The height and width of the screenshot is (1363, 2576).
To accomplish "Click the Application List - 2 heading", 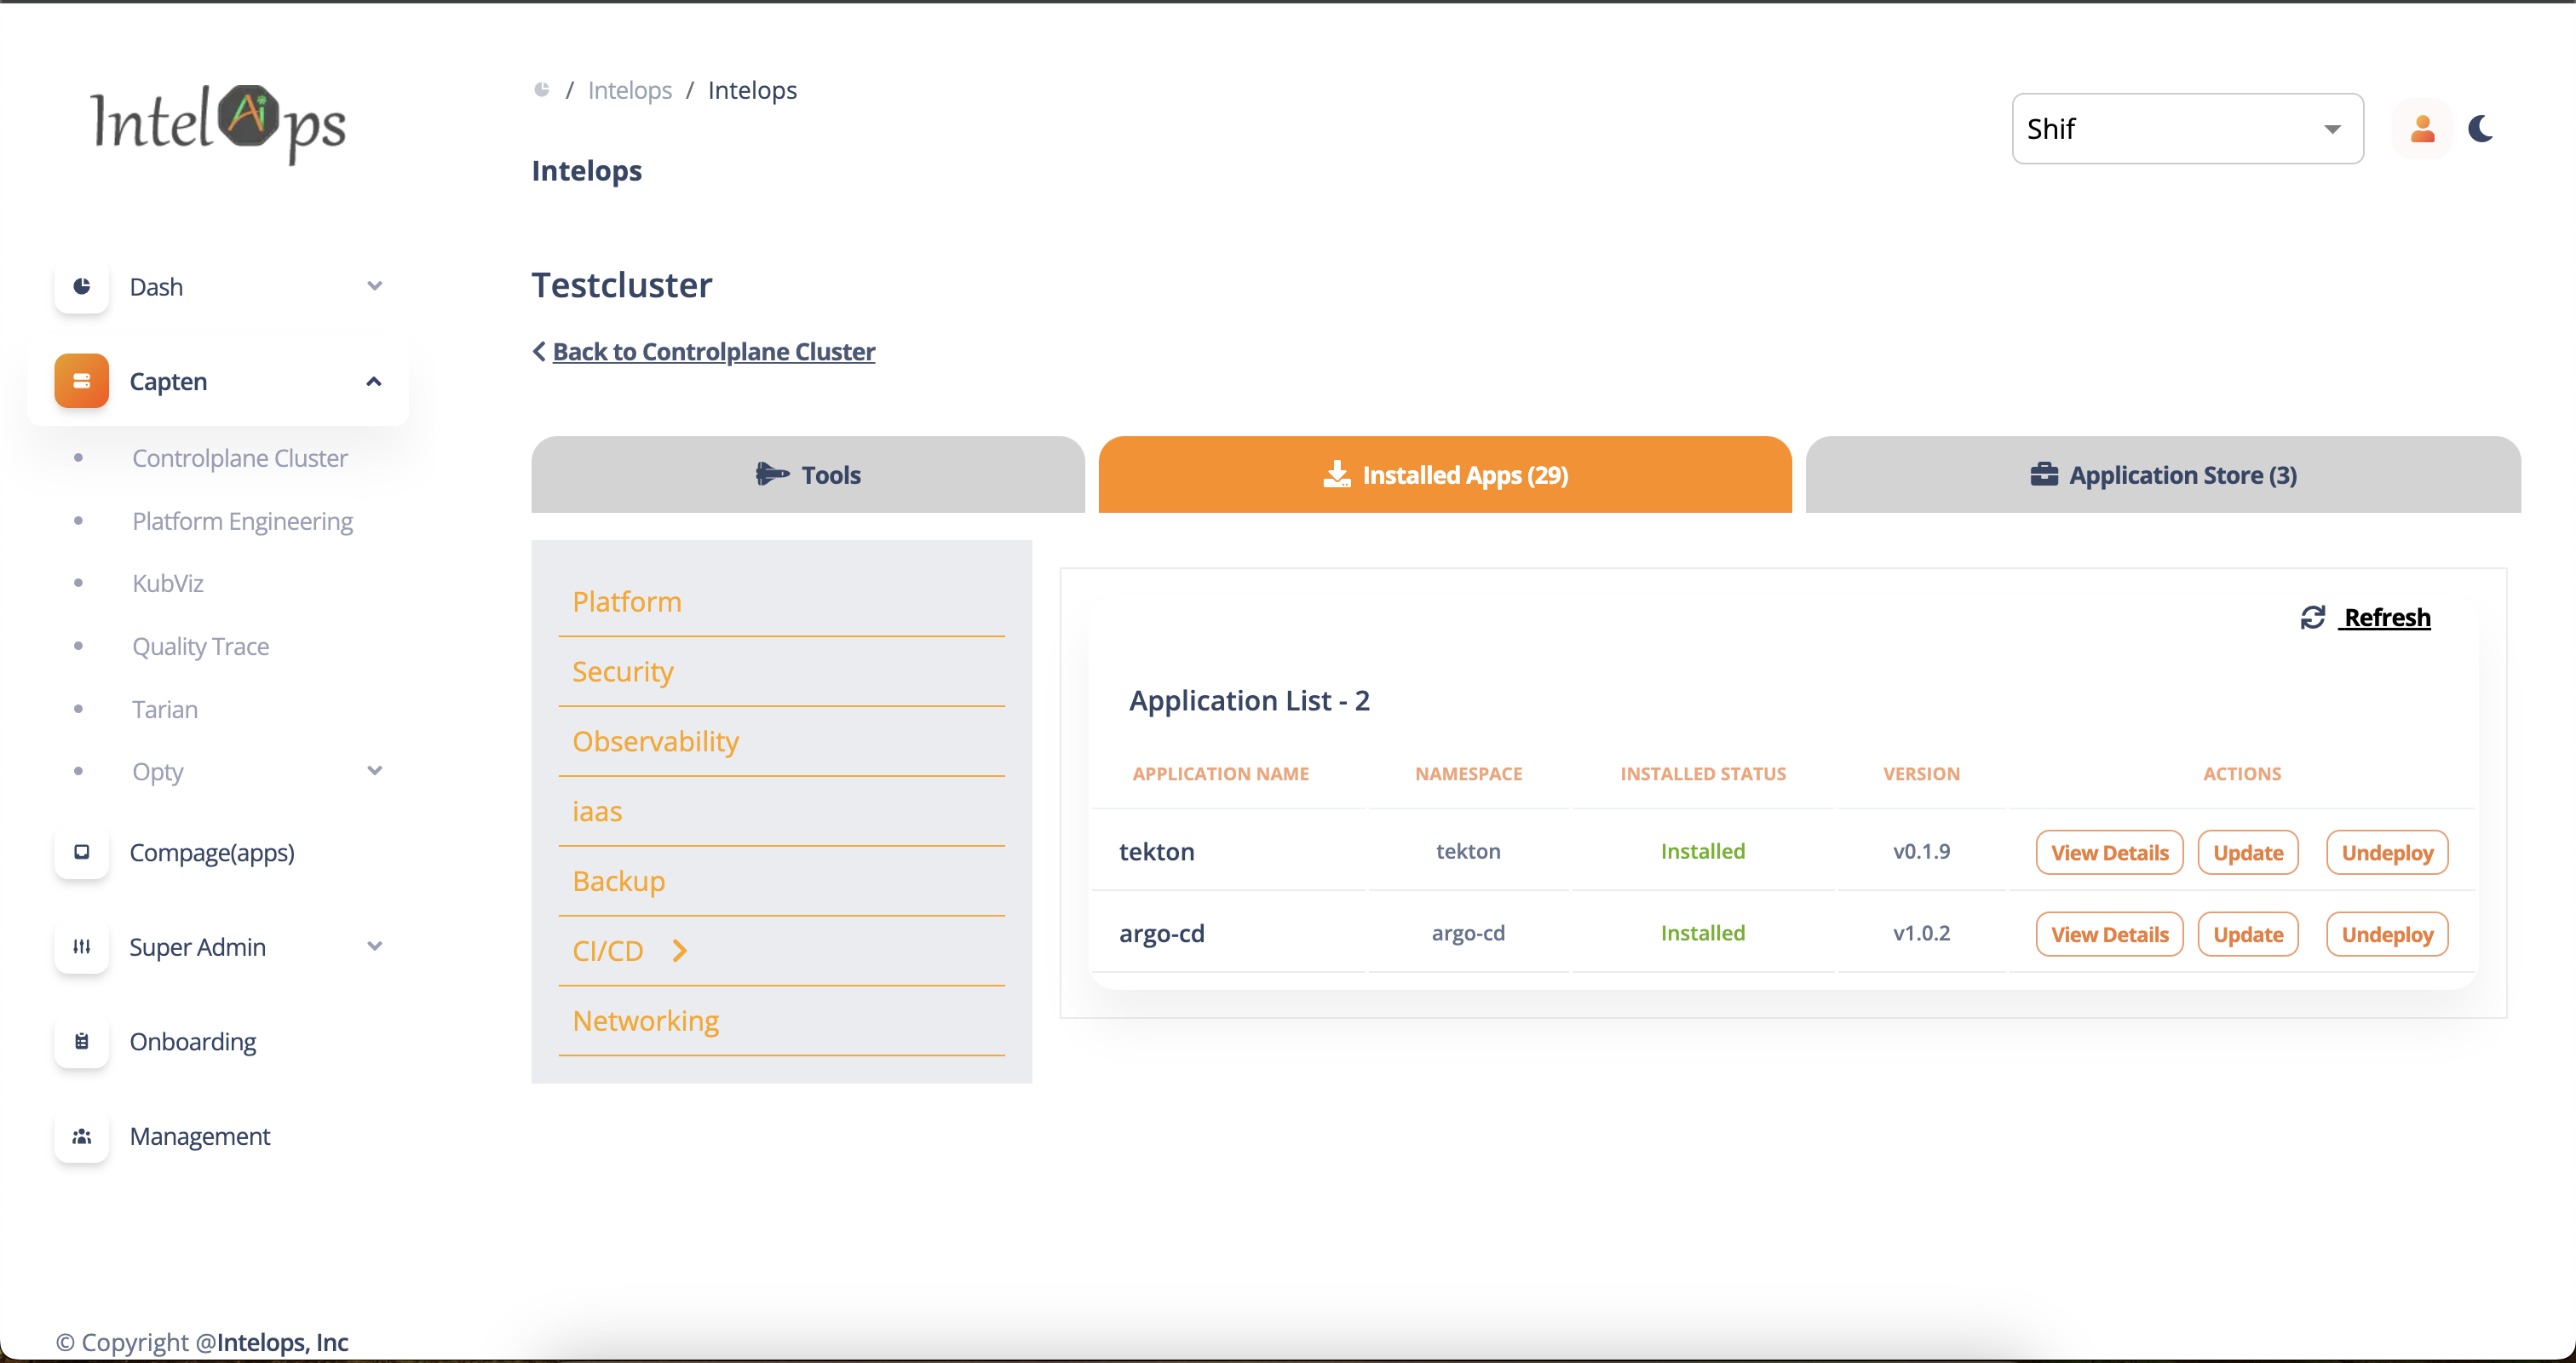I will (1249, 700).
